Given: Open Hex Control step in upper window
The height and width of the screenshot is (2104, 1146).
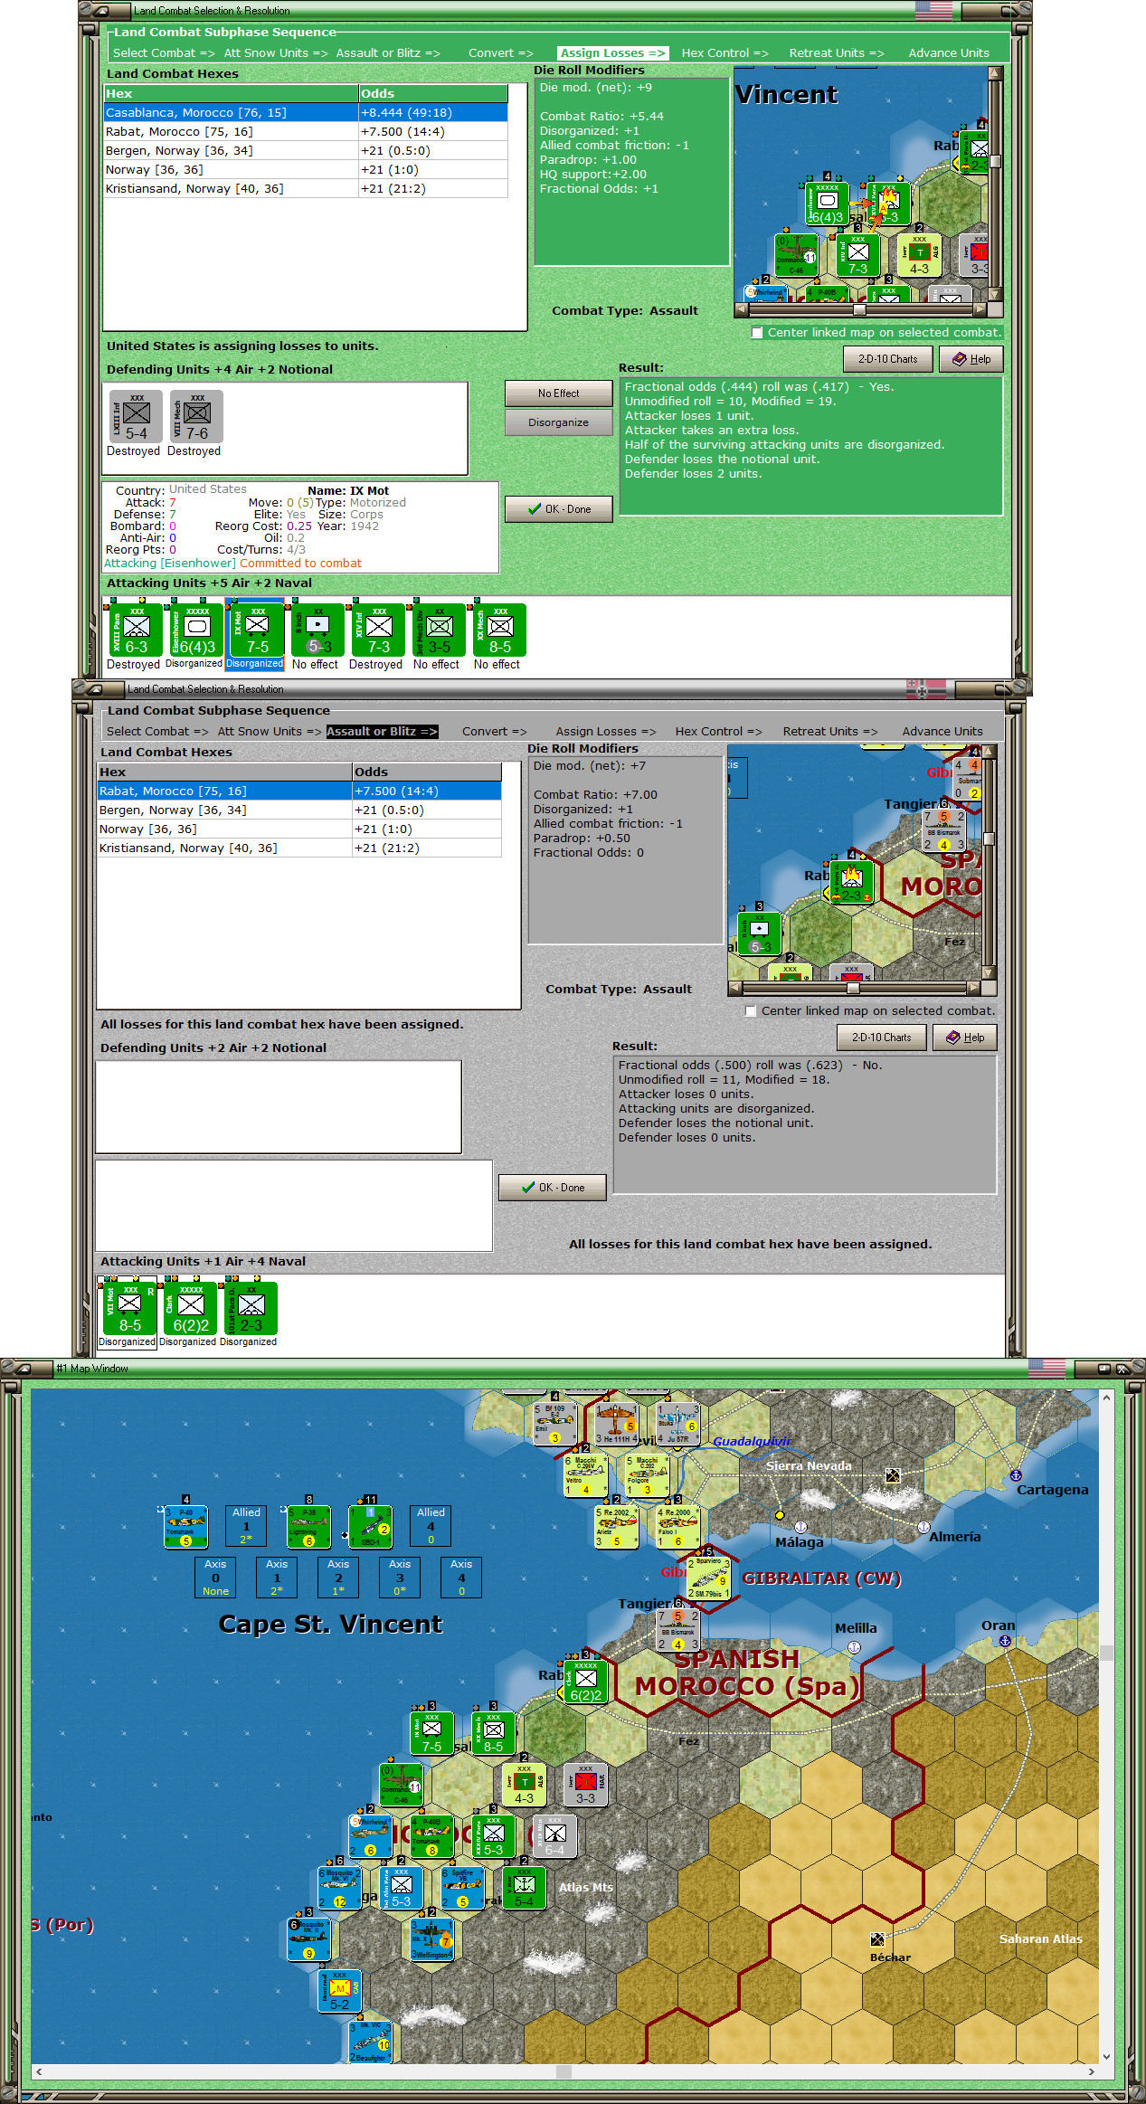Looking at the screenshot, I should point(725,53).
